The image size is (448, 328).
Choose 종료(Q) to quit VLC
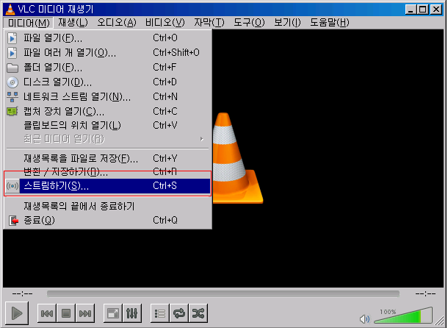coord(108,221)
